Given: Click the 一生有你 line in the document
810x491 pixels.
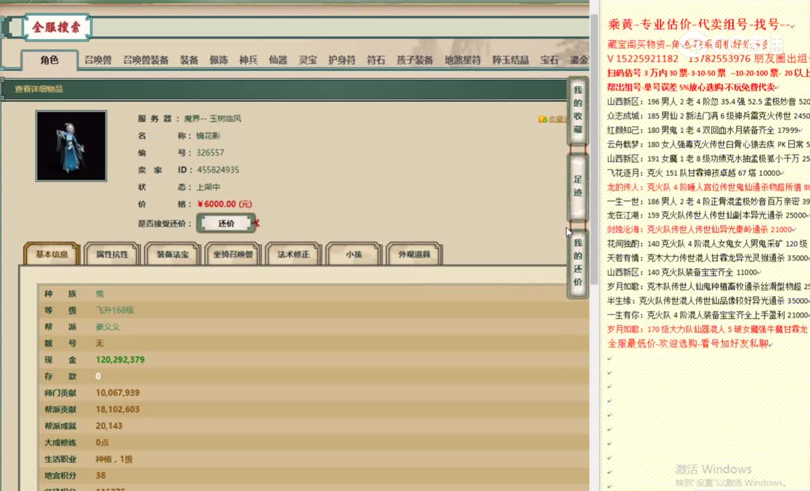Looking at the screenshot, I should 708,315.
